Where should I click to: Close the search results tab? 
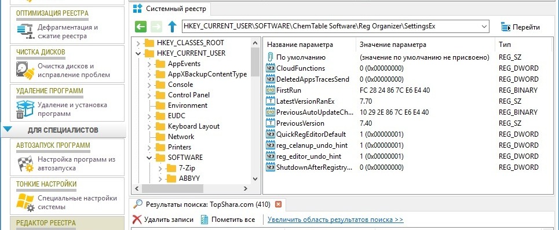click(x=279, y=205)
